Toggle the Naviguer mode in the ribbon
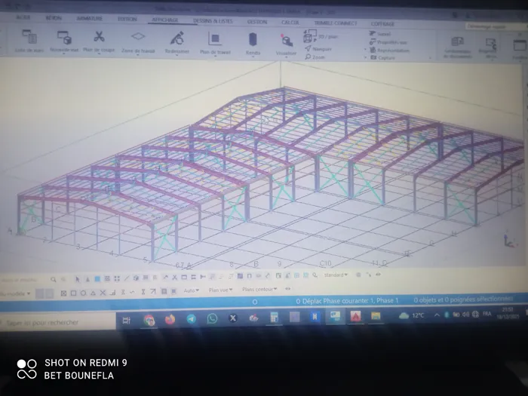This screenshot has width=528, height=396. 321,48
